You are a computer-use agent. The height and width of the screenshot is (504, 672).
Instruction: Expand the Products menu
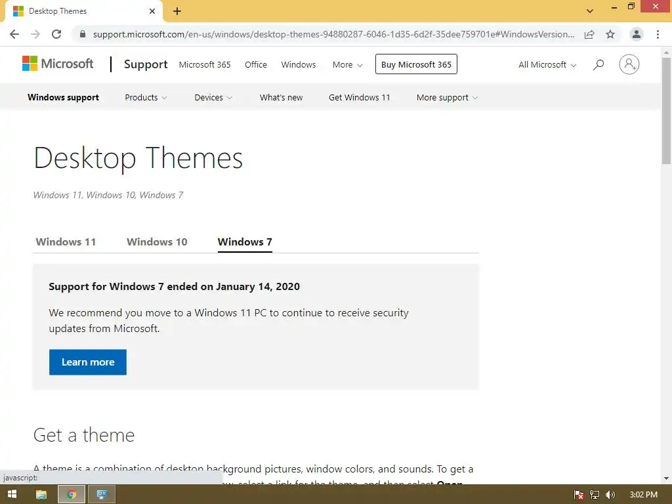146,97
